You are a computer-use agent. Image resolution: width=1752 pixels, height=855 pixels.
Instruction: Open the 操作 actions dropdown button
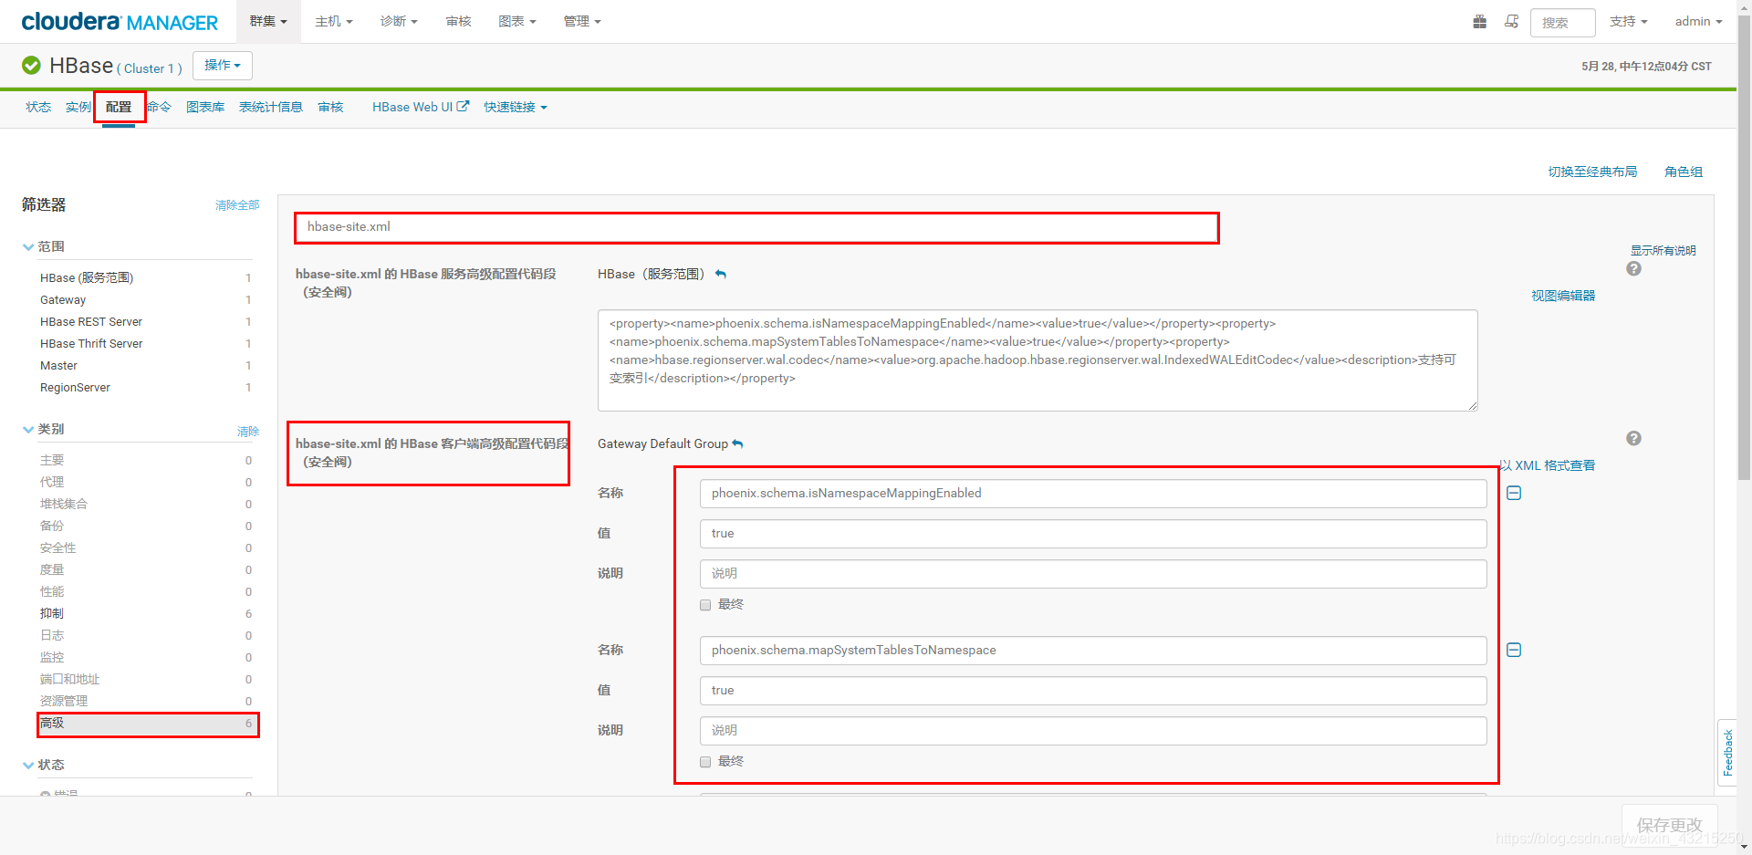point(223,66)
